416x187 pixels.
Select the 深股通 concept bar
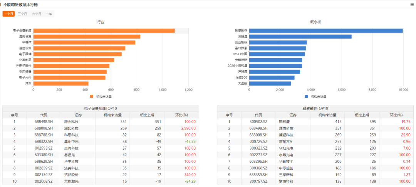click(300, 37)
